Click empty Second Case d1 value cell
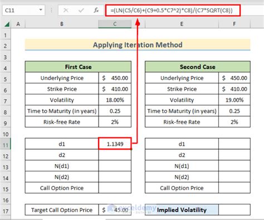 (234, 144)
